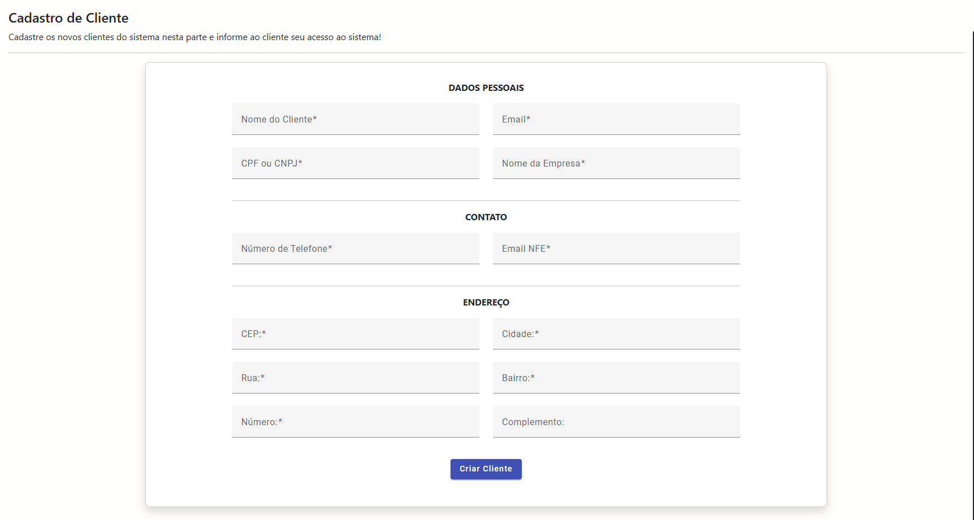Click into the Nome da Empresa field
Viewport: 974px width, 520px height.
coord(616,163)
